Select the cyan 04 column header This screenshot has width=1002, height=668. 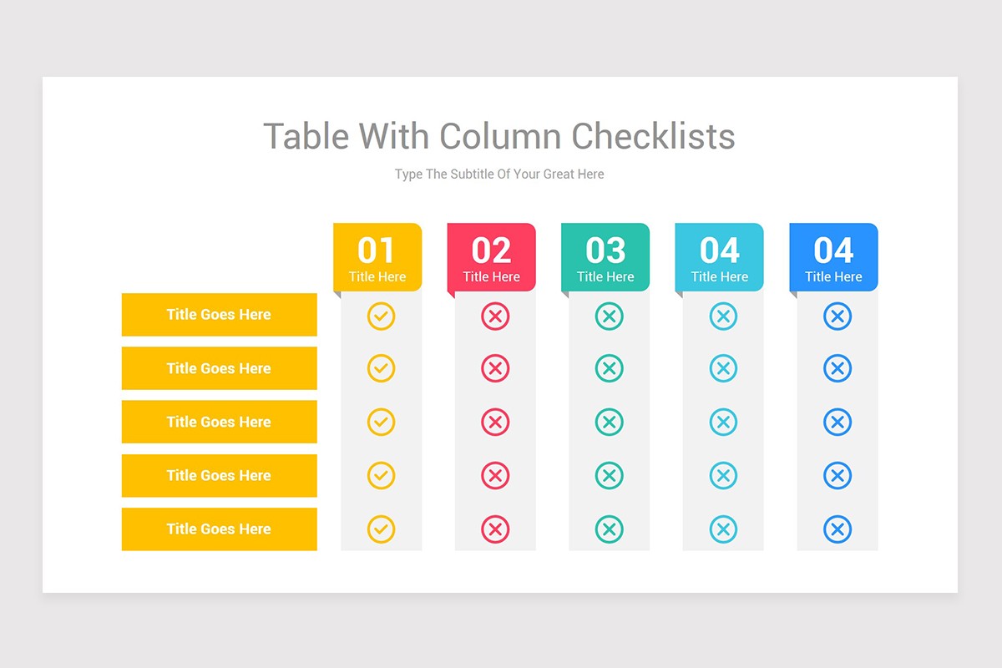[x=719, y=257]
